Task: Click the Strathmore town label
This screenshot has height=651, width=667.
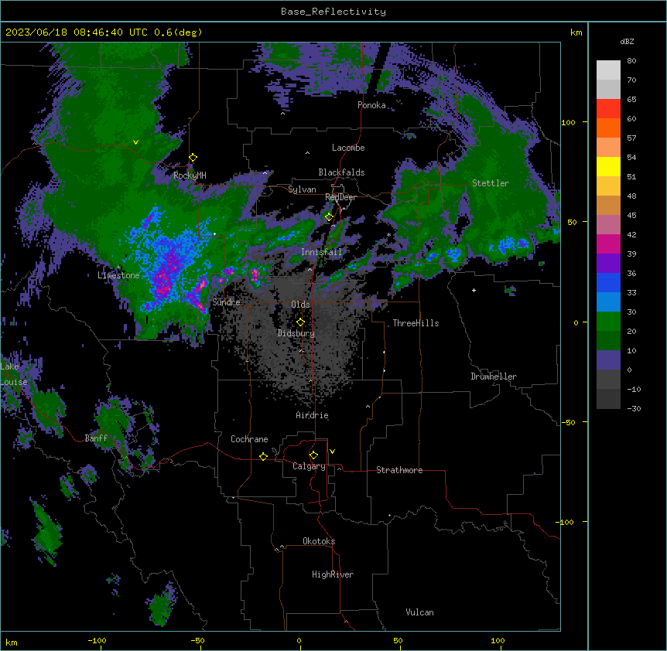Action: [399, 470]
